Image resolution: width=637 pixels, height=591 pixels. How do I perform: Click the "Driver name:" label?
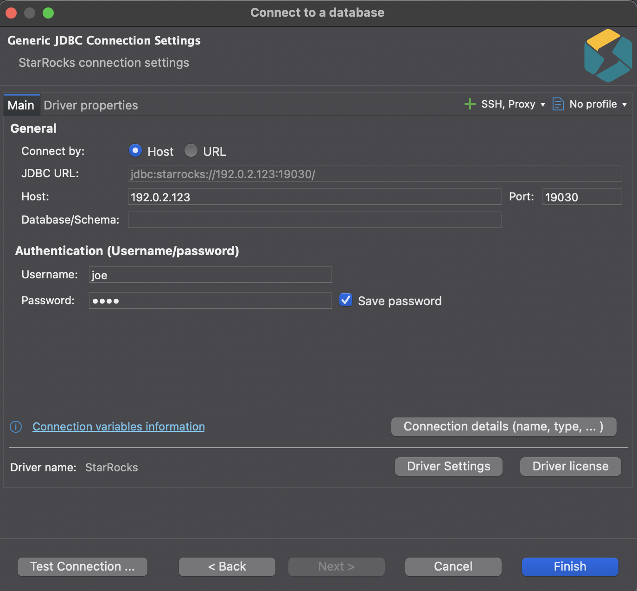pos(43,467)
